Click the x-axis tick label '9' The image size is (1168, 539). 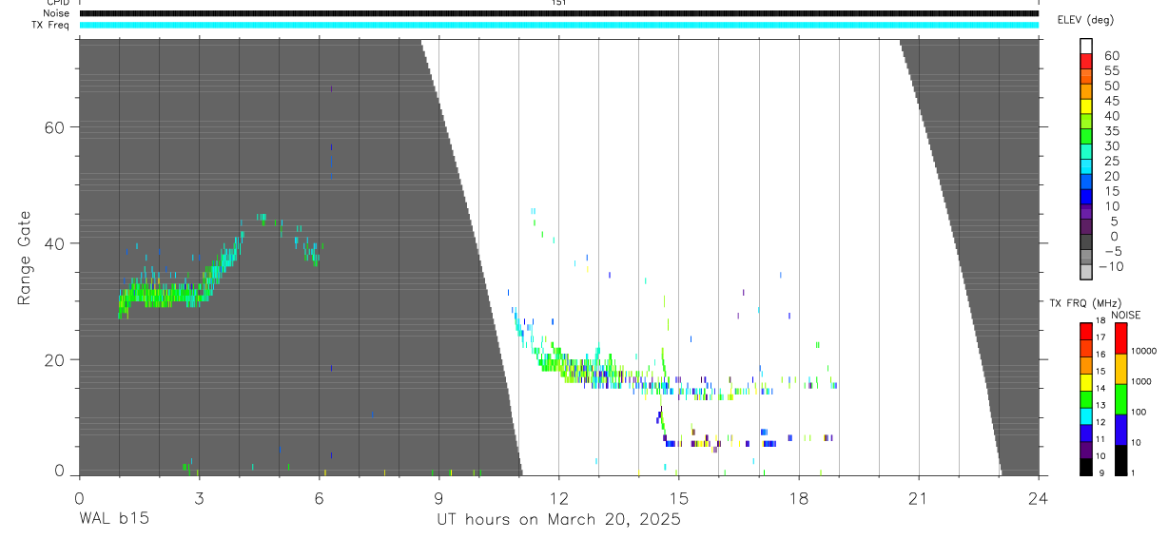438,497
